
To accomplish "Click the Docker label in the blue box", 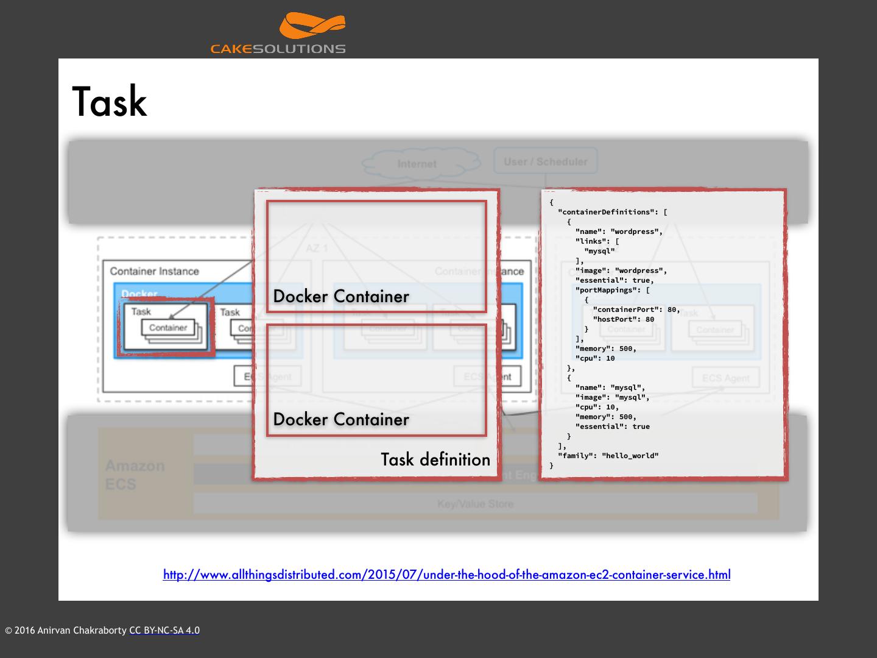I will (x=139, y=294).
